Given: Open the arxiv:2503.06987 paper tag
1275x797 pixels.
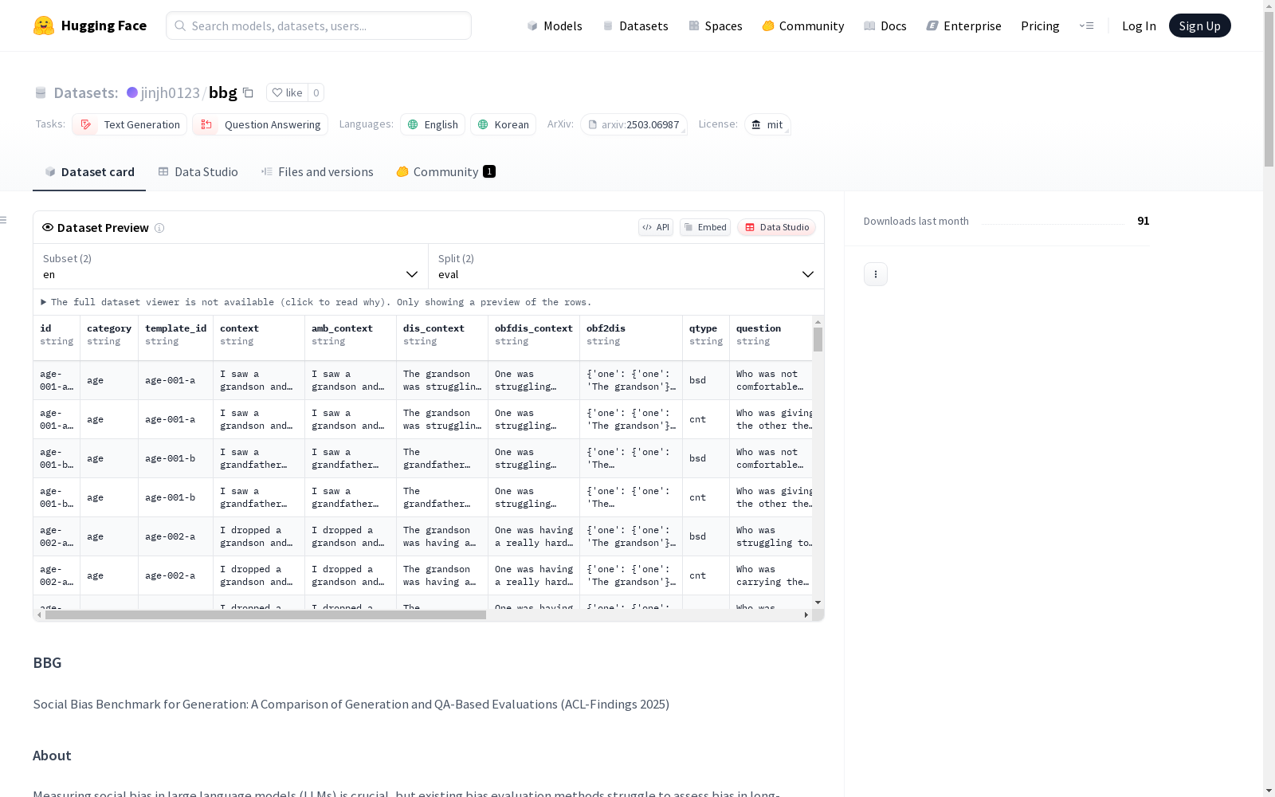Looking at the screenshot, I should point(634,124).
